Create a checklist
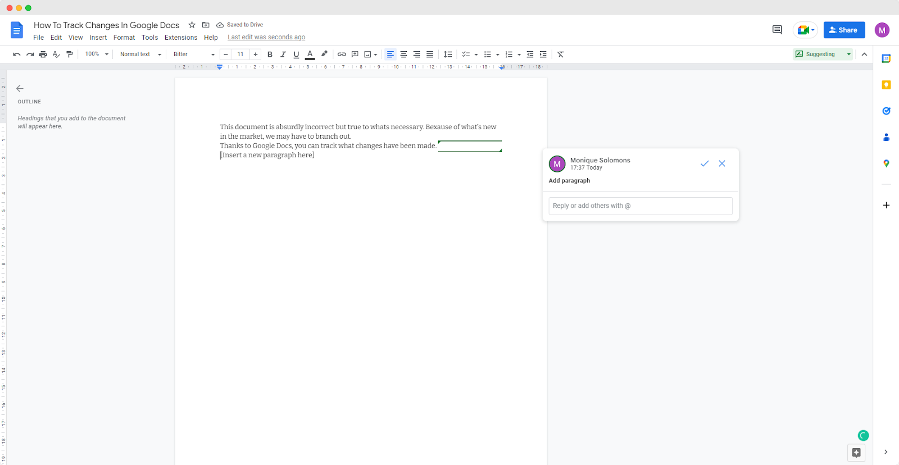The height and width of the screenshot is (465, 899). [x=466, y=54]
